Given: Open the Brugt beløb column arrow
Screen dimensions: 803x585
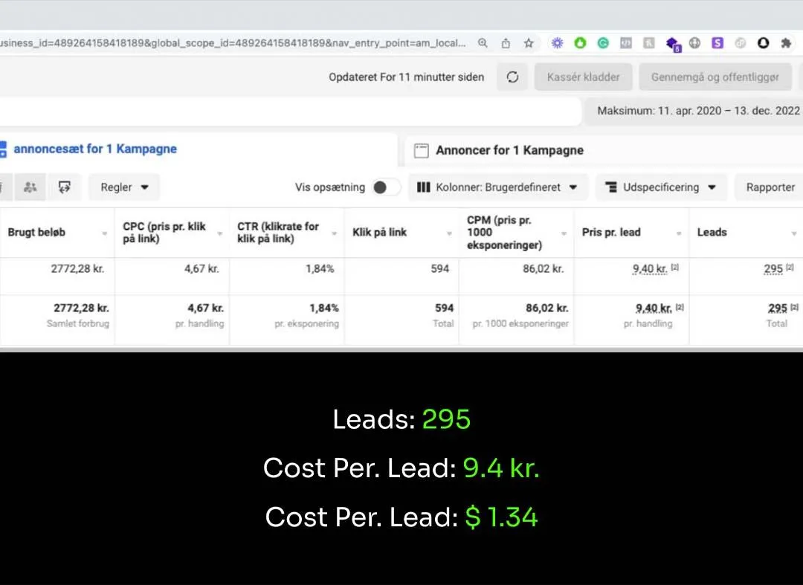Looking at the screenshot, I should pyautogui.click(x=105, y=233).
